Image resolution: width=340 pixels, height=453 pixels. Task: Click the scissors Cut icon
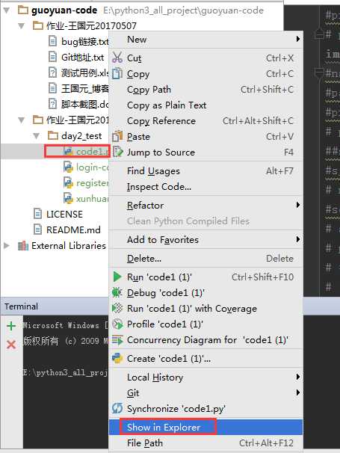117,58
